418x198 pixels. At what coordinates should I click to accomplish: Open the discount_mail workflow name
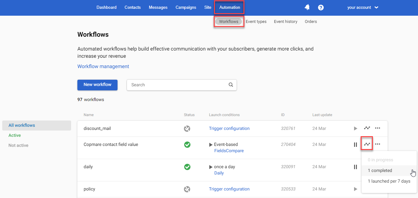tap(97, 128)
